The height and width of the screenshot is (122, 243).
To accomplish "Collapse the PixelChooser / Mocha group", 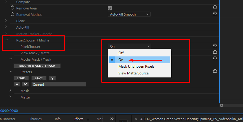I will pos(6,40).
